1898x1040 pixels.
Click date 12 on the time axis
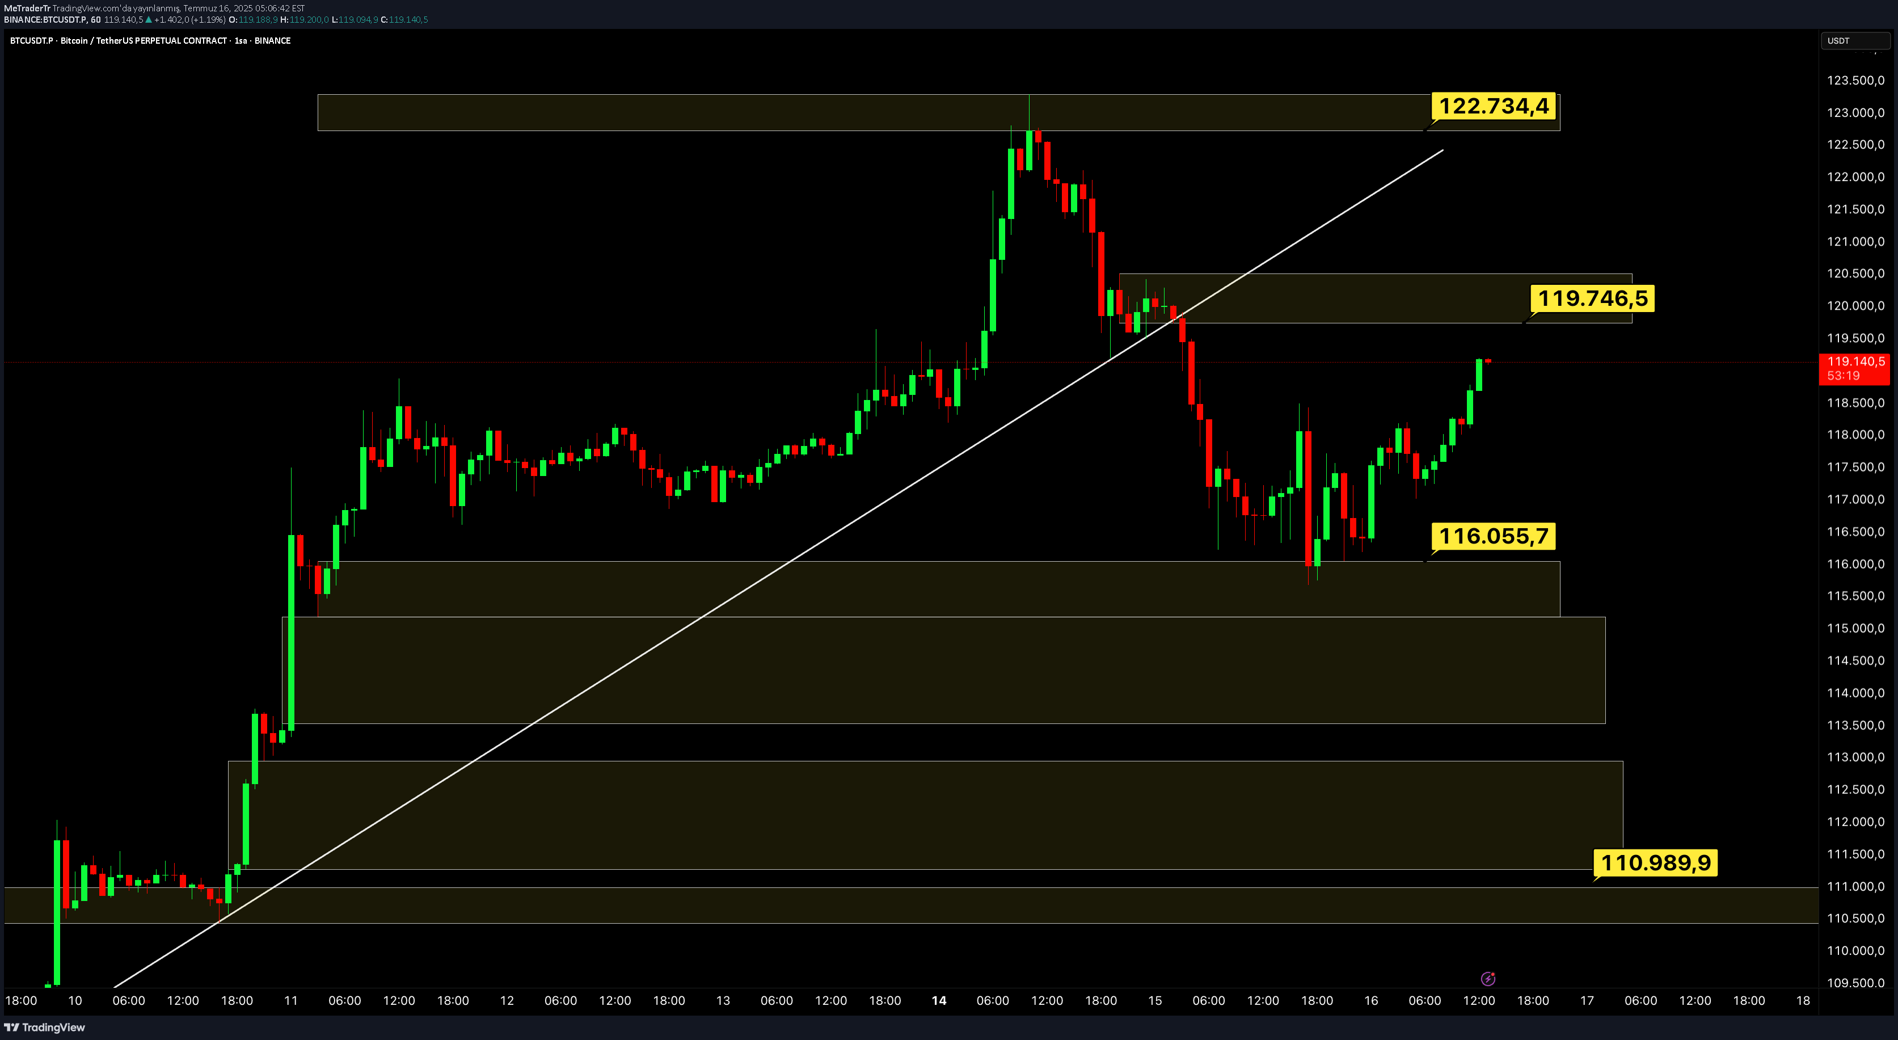point(507,1001)
